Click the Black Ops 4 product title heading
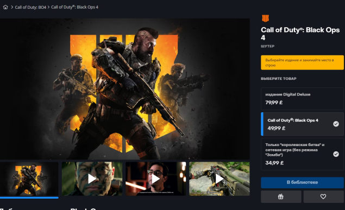Viewport: 345px width, 210px height. (x=300, y=34)
